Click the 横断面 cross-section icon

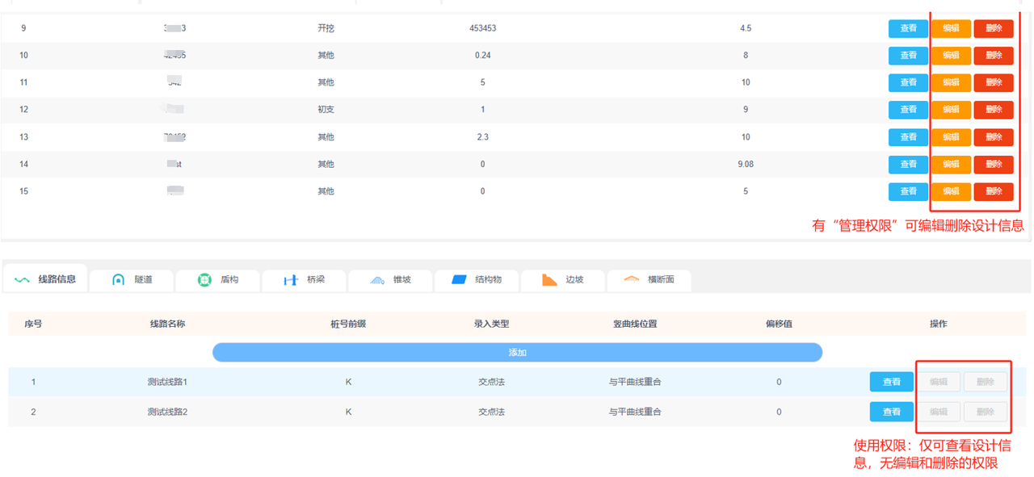click(x=632, y=280)
